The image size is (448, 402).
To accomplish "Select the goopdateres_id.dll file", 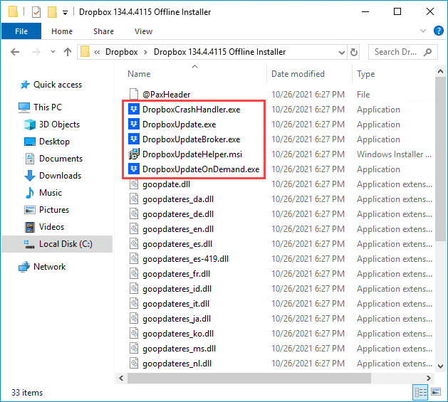I will coord(177,289).
